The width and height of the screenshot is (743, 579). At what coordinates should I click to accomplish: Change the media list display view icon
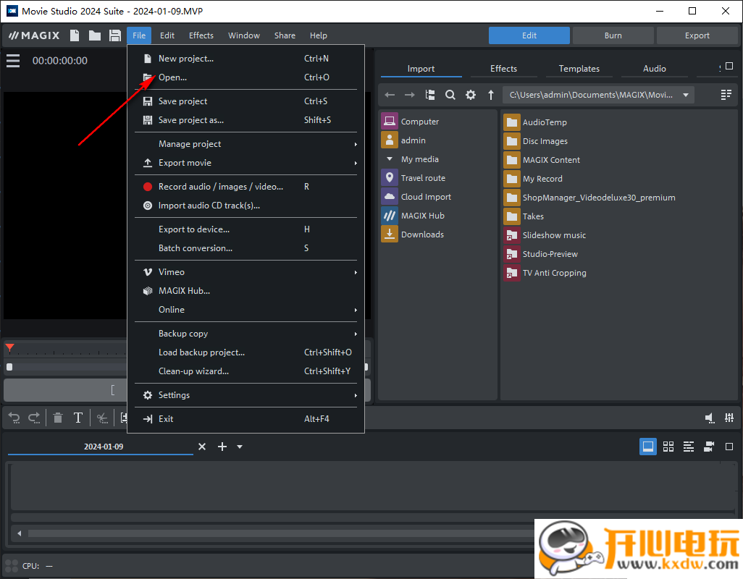coord(726,95)
